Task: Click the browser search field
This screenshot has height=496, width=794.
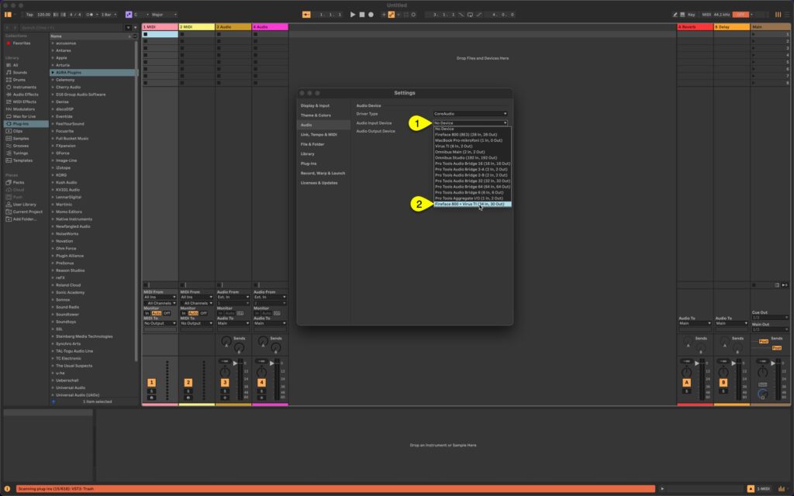Action: [62, 26]
